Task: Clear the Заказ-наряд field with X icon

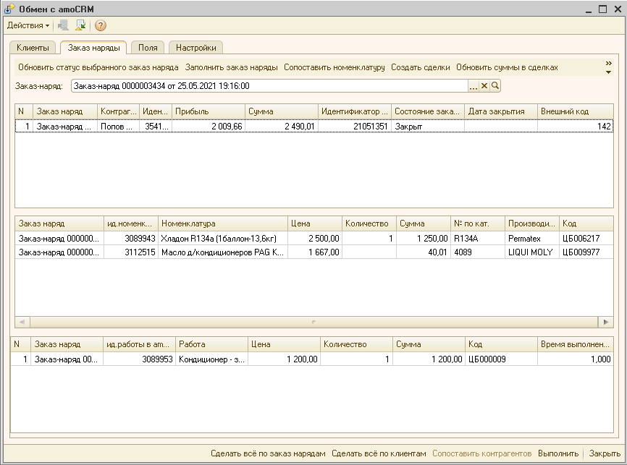Action: coord(484,86)
